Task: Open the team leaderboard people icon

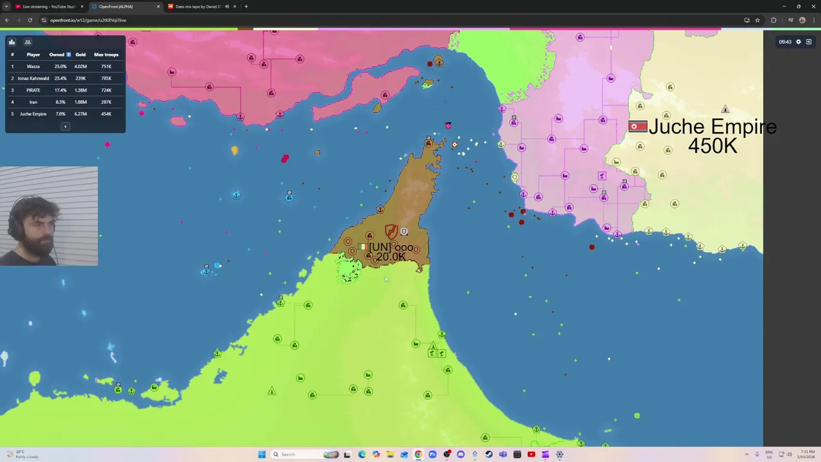Action: (x=28, y=42)
